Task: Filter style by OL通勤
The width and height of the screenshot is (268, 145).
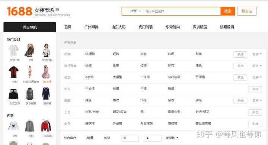Action: [x=90, y=54]
